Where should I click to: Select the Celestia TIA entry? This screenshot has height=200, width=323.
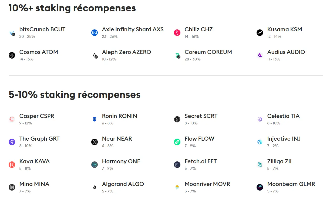(x=283, y=116)
